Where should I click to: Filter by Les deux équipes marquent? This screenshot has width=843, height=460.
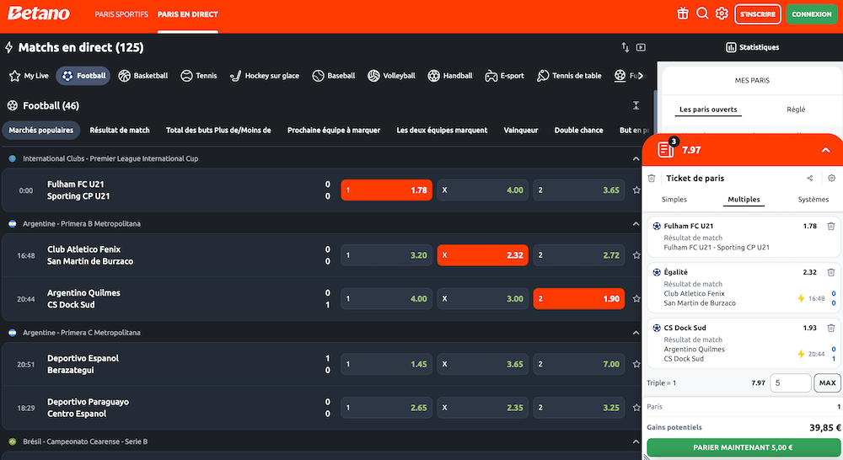pos(442,130)
